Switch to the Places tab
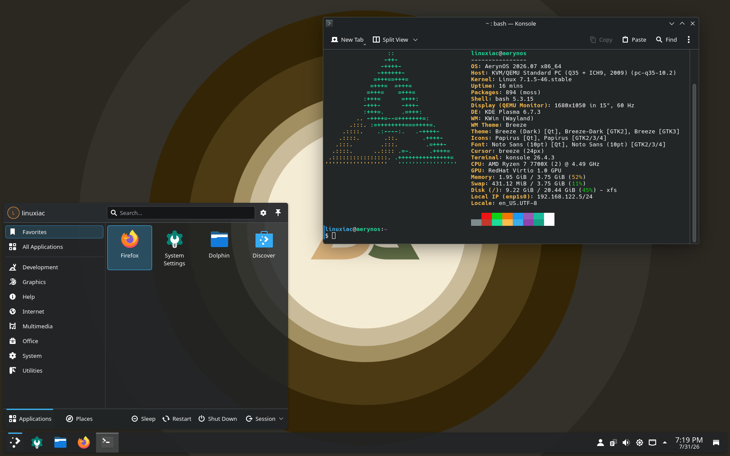Image resolution: width=730 pixels, height=456 pixels. 79,419
